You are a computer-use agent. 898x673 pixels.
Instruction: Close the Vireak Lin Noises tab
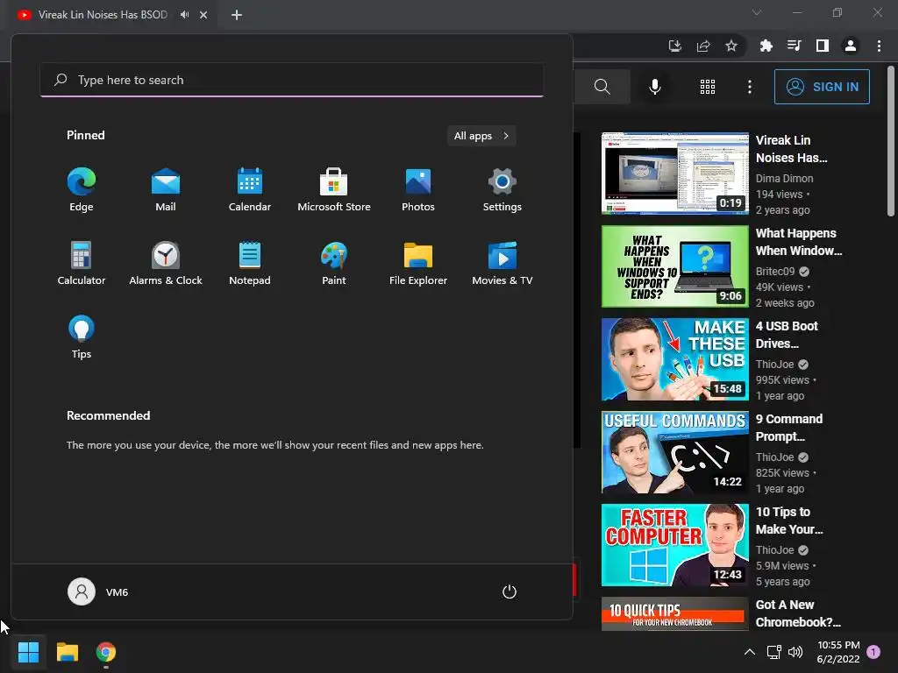tap(203, 15)
